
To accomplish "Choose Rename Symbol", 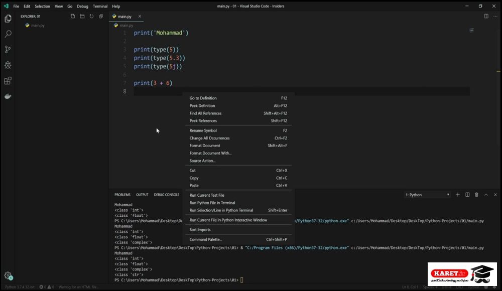I will (x=238, y=130).
